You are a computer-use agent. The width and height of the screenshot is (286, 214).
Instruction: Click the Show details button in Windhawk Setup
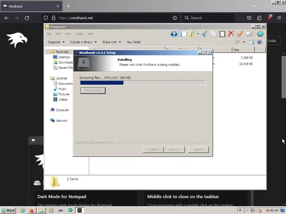point(93,91)
